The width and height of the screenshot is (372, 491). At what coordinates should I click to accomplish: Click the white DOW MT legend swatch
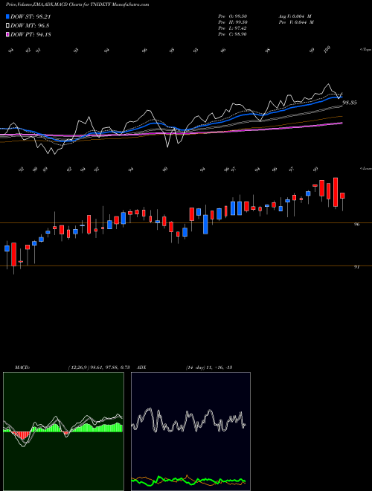(8, 26)
